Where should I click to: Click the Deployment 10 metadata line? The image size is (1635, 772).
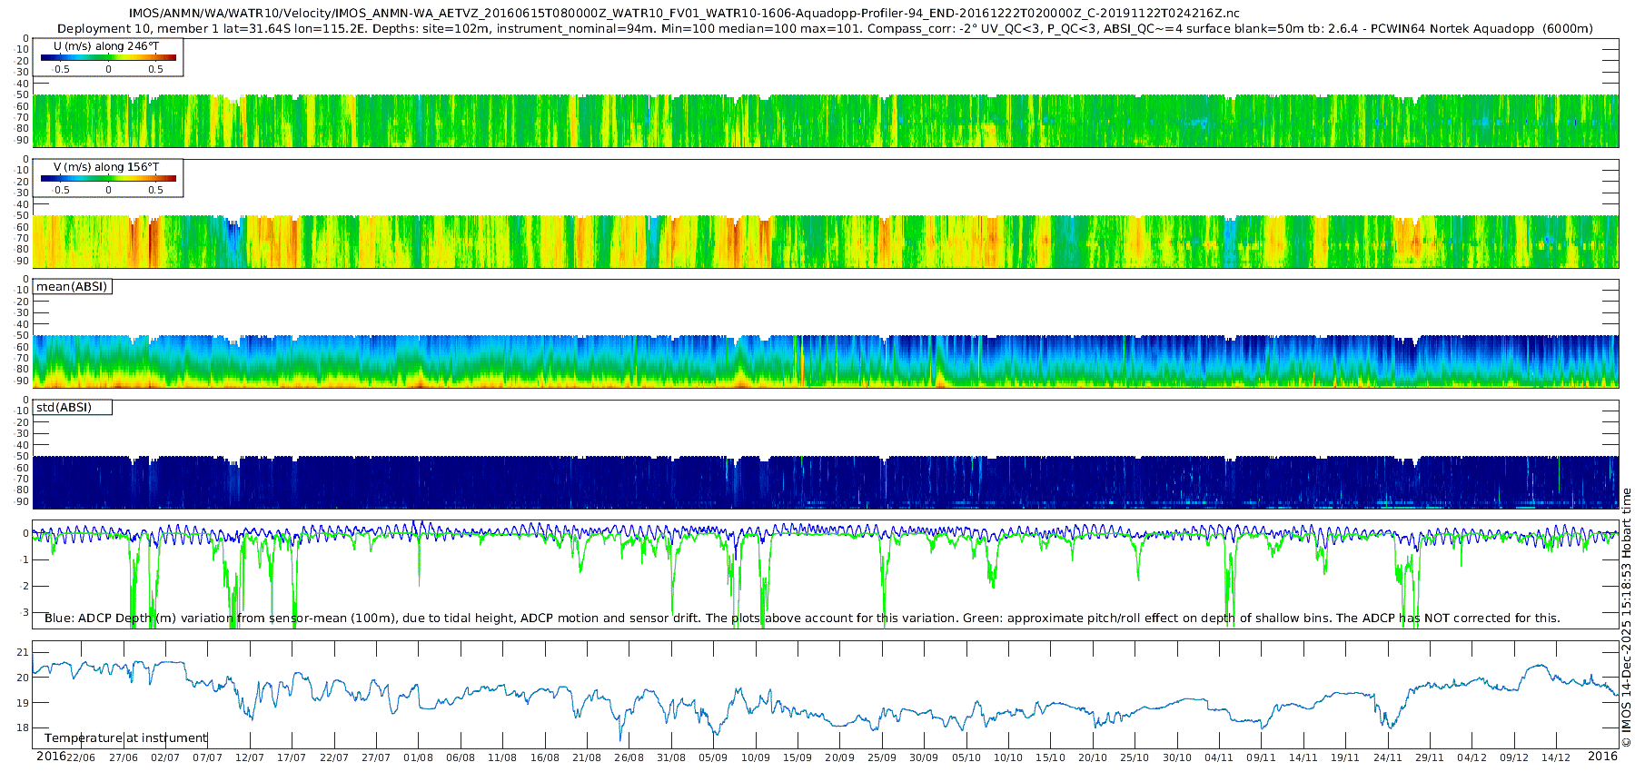(x=825, y=29)
